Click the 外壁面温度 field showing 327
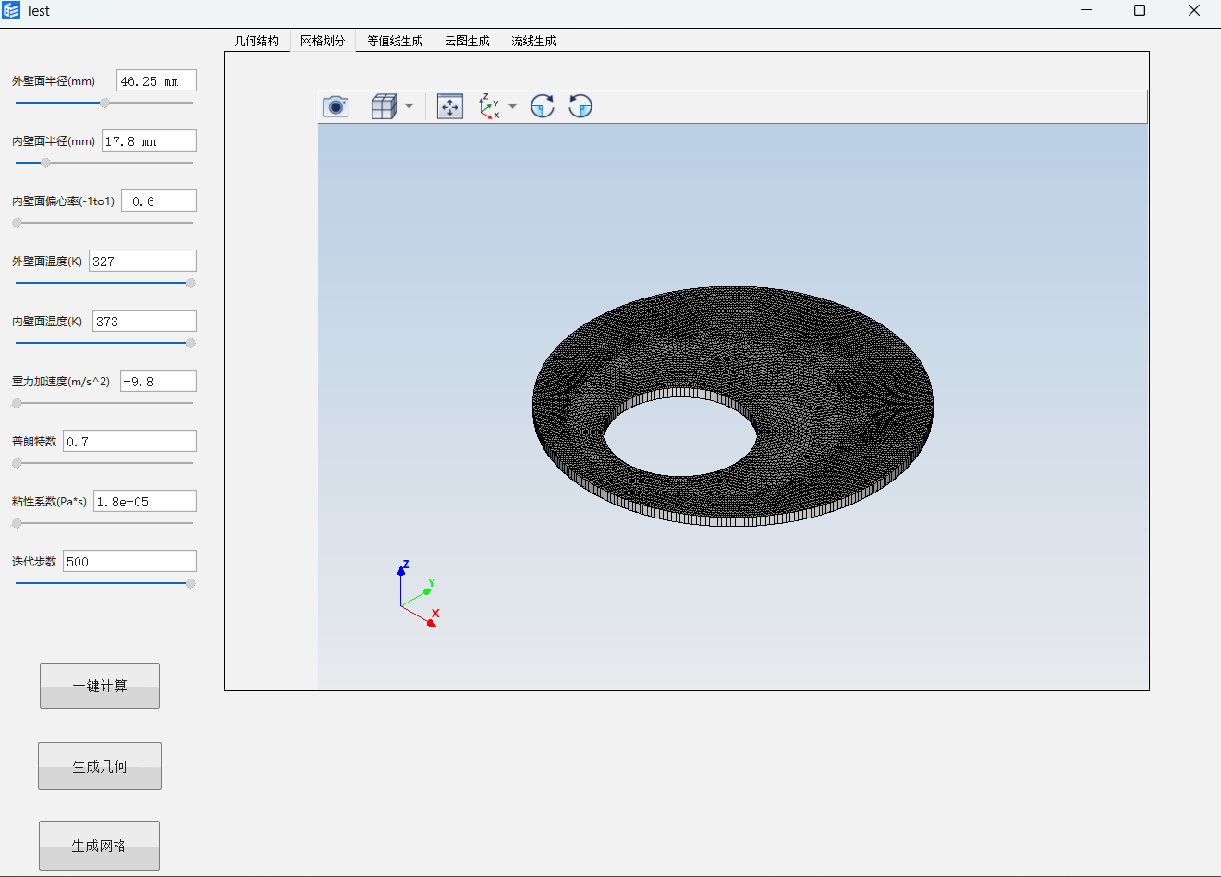The width and height of the screenshot is (1221, 877). tap(142, 262)
